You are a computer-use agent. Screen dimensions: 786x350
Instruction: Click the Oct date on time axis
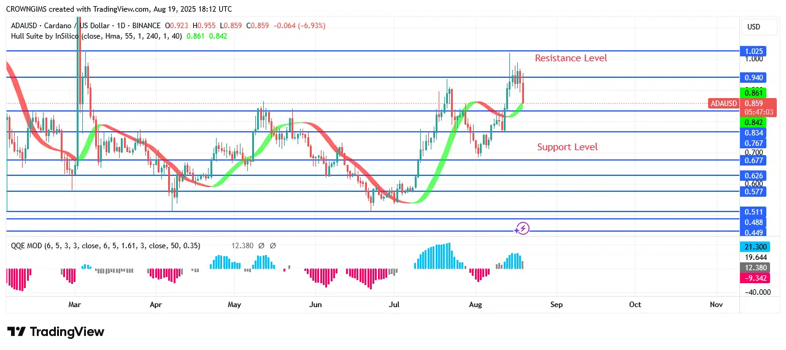635,304
